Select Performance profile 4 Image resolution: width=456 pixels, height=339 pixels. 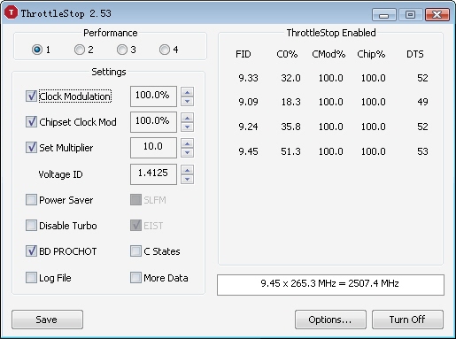click(165, 50)
